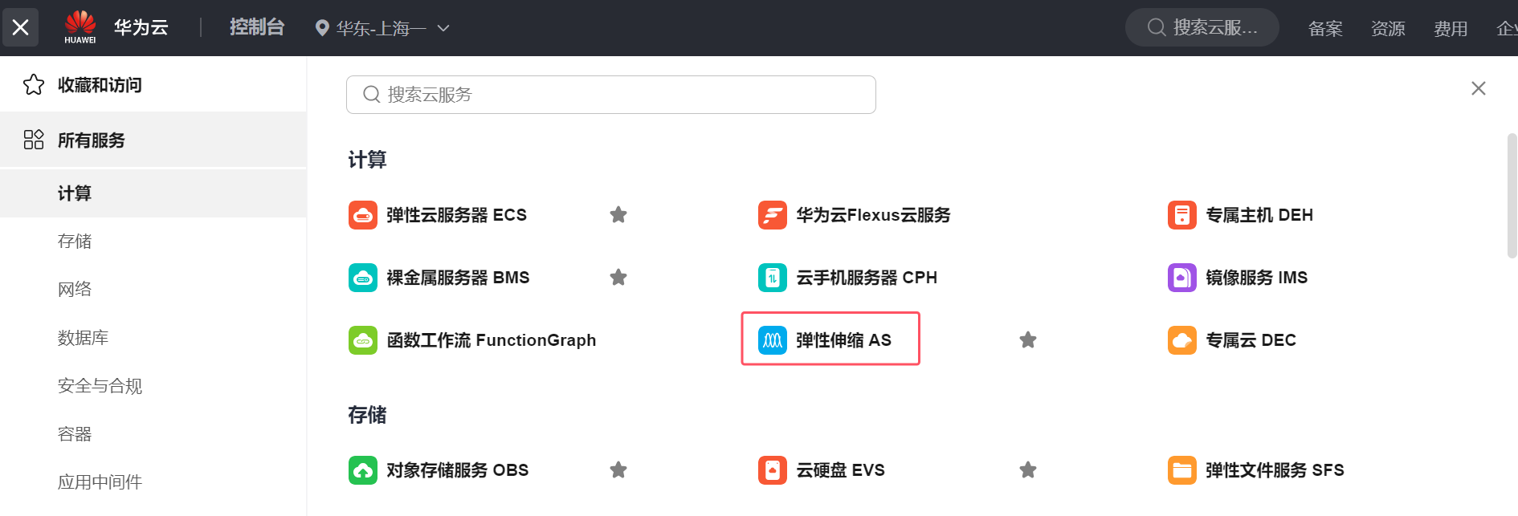1518x516 pixels.
Task: Click the CPH service icon
Action: pyautogui.click(x=773, y=278)
